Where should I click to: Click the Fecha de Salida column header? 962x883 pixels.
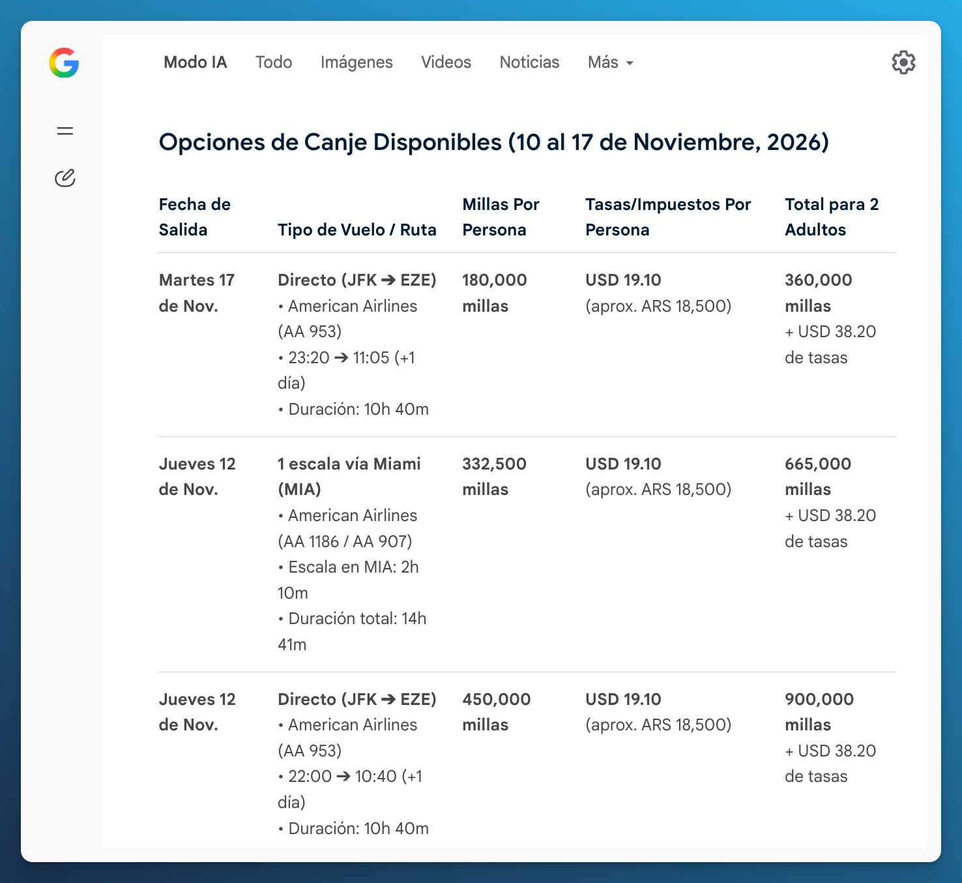point(195,217)
